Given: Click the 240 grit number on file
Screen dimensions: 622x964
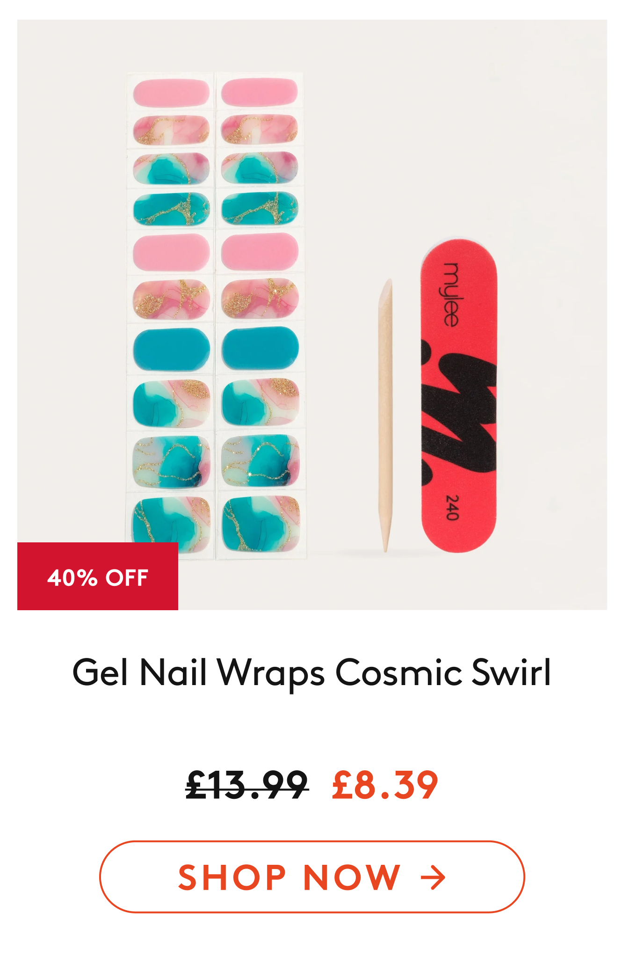Looking at the screenshot, I should pos(451,507).
